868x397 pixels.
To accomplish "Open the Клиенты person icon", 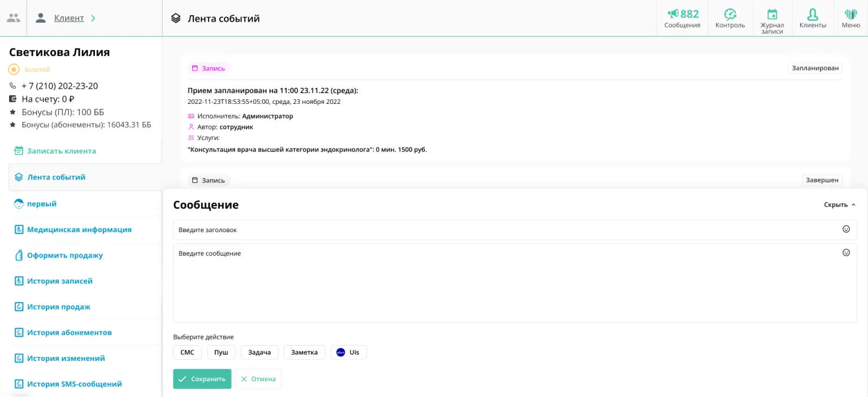I will click(x=813, y=14).
